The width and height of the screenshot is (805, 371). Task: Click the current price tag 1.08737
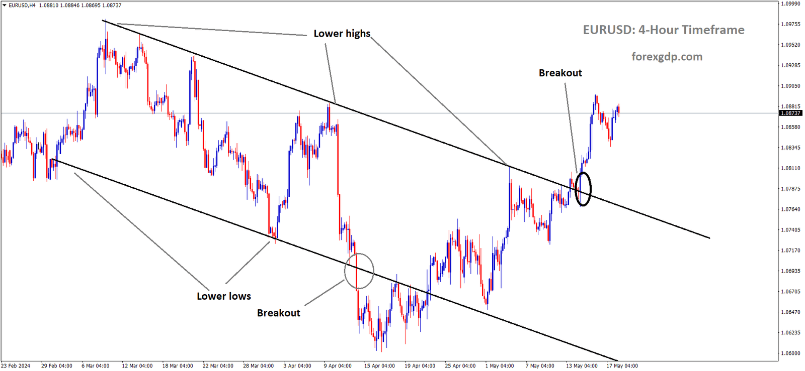(790, 113)
